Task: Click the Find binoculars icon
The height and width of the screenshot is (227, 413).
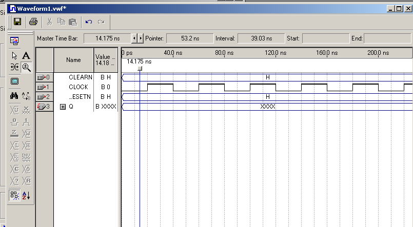Action: click(14, 95)
